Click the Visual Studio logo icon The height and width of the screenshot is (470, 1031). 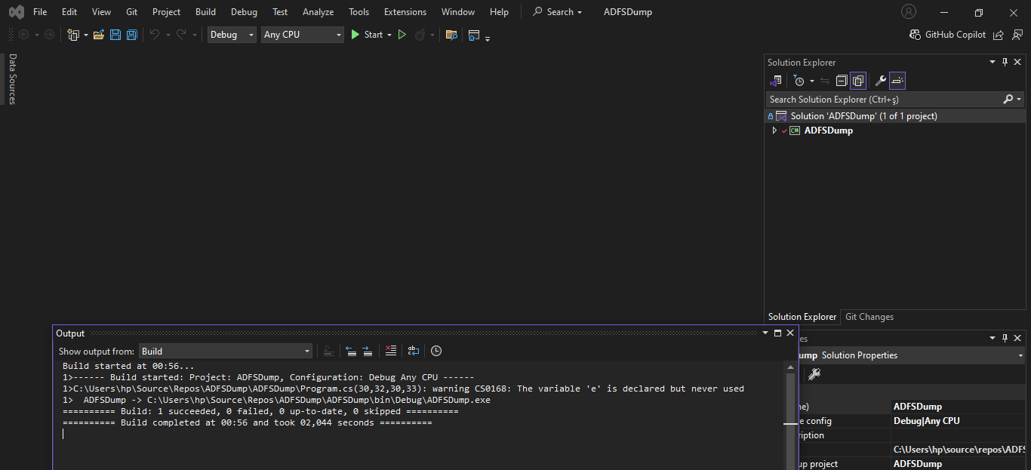15,12
